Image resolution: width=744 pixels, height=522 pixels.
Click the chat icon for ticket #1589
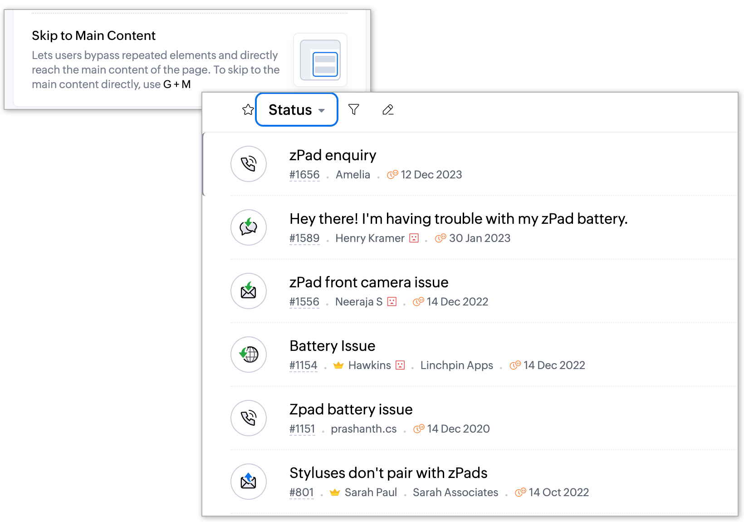249,227
